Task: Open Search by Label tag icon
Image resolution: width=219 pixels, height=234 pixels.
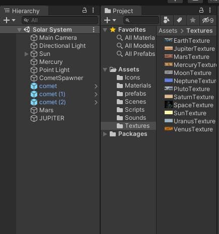Action: point(179,20)
